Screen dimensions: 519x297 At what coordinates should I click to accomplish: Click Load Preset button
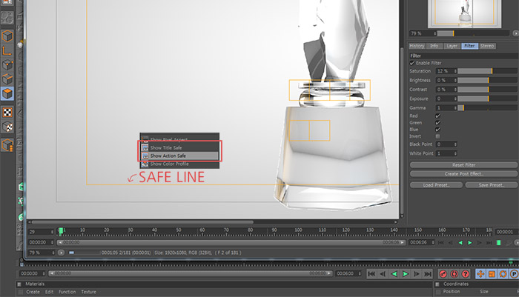pos(436,185)
